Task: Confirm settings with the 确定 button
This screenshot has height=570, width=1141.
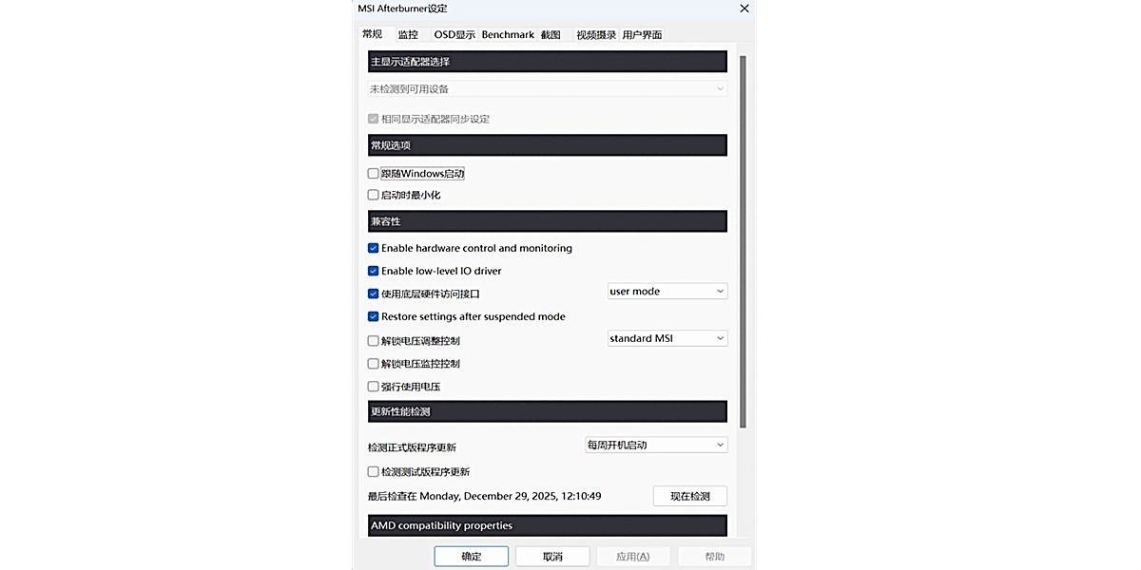Action: [x=471, y=557]
